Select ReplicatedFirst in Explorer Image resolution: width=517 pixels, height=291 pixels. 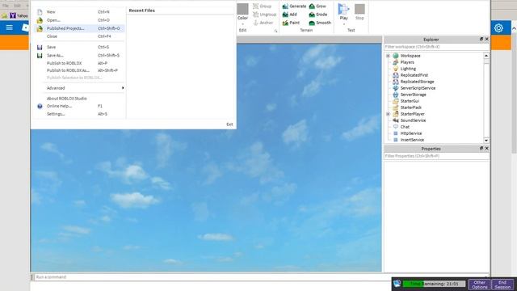click(x=414, y=75)
